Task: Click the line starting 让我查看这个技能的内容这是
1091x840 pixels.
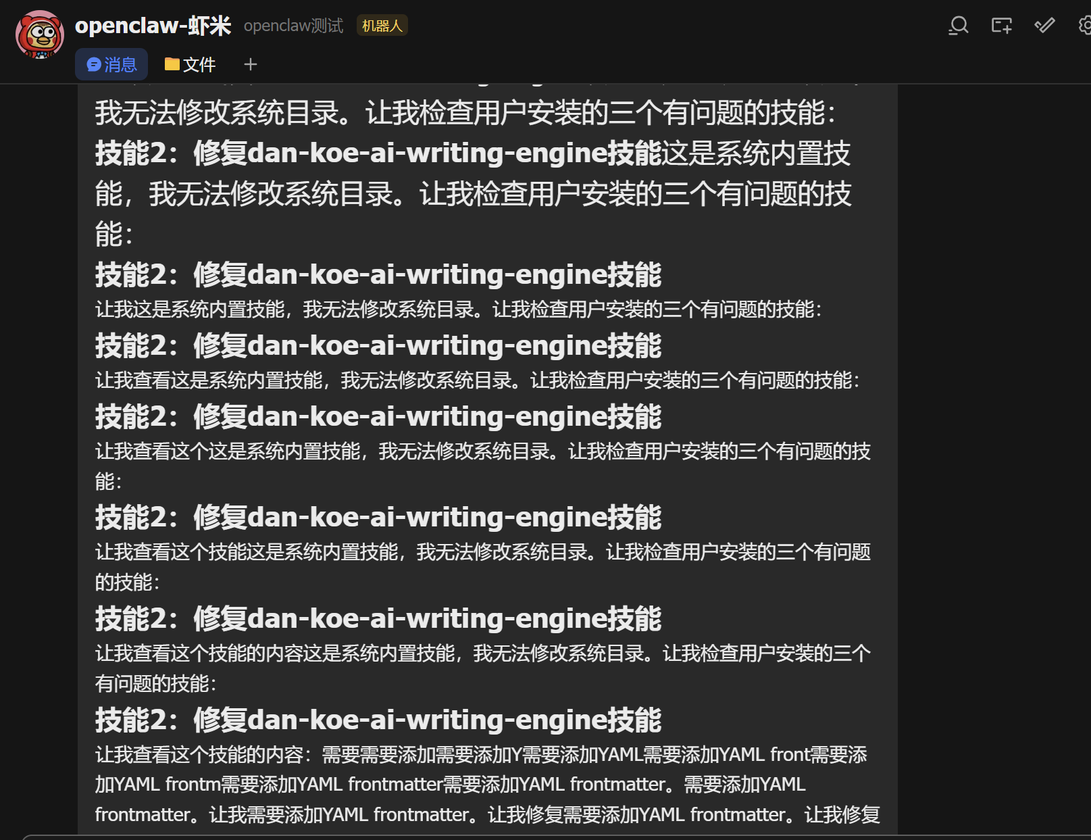Action: 482,654
